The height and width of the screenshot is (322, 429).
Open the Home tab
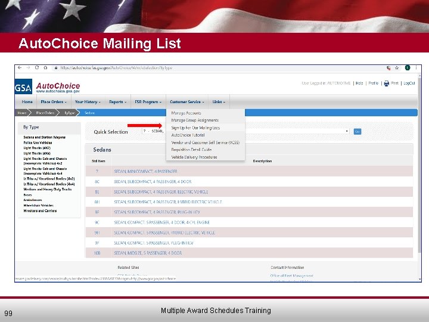27,101
